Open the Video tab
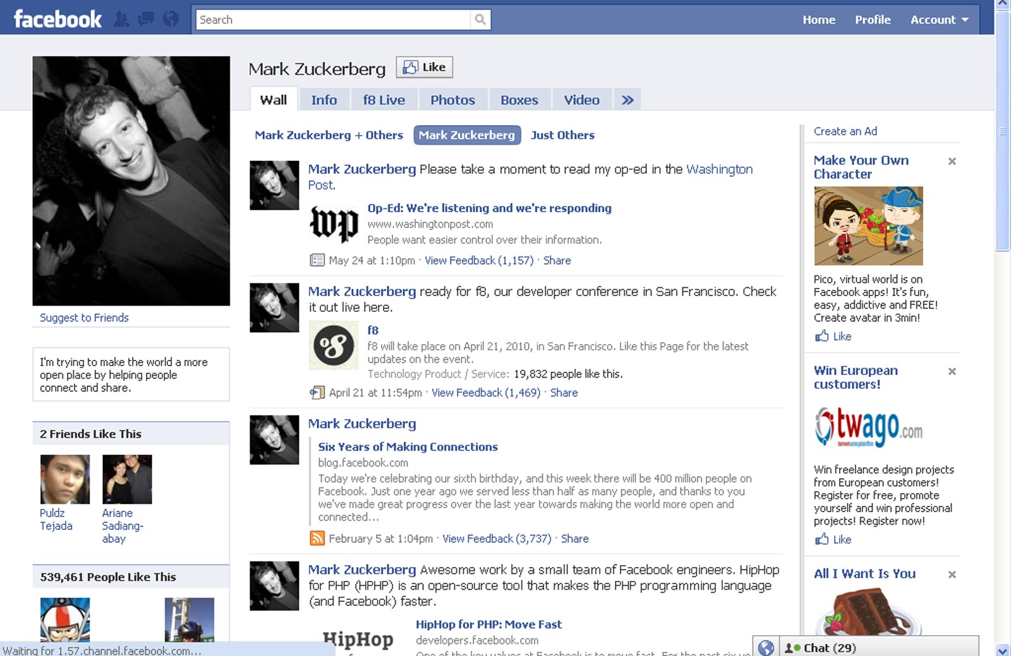This screenshot has height=656, width=1011. click(581, 100)
